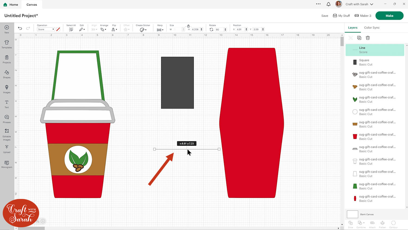Click the Upload icon
408x230 pixels.
(x=7, y=149)
